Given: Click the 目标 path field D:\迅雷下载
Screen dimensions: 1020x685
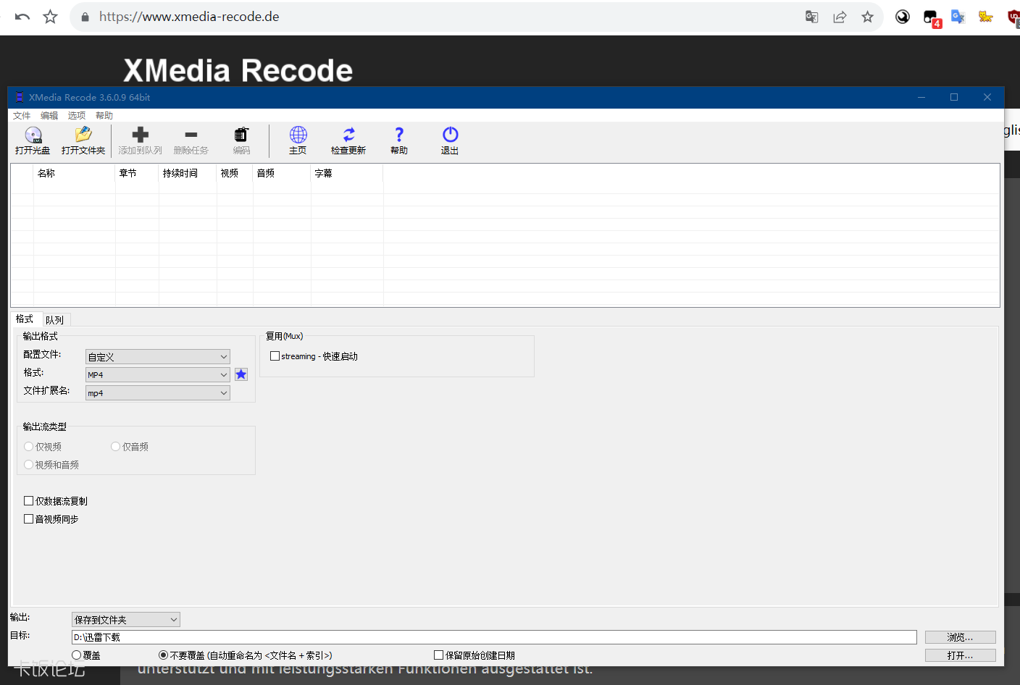Looking at the screenshot, I should click(x=494, y=637).
